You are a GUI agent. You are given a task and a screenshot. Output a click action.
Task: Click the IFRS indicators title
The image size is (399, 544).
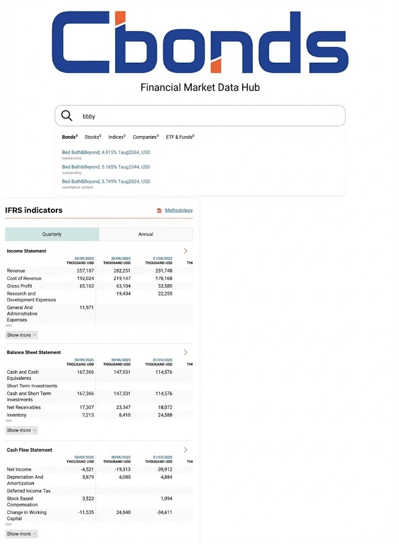33,210
